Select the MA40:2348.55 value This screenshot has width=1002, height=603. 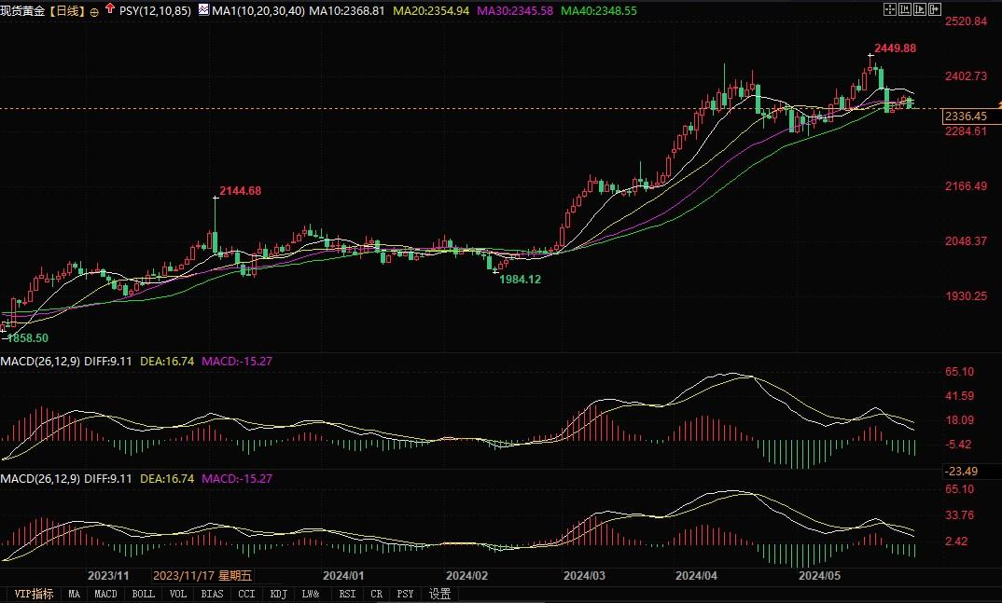(599, 11)
